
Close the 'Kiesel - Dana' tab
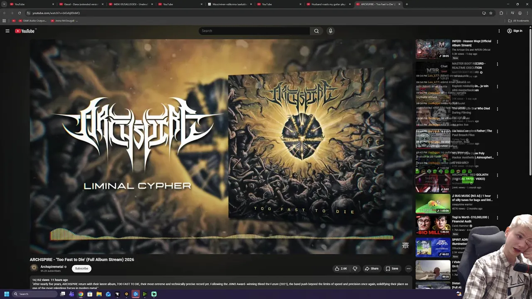point(103,4)
